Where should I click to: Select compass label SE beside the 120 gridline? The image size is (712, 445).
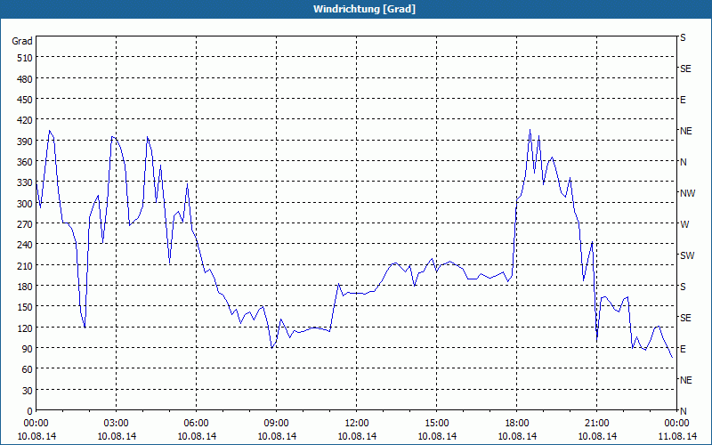685,318
